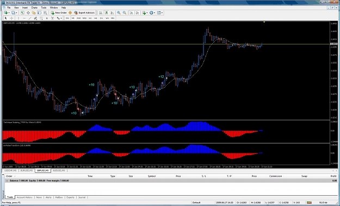Switch to Line Chart display icon
This screenshot has height=206, width=340.
tap(112, 13)
